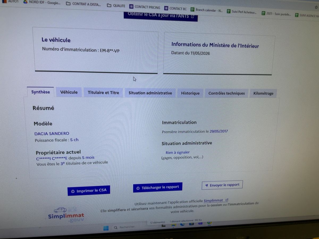The height and width of the screenshot is (239, 319).
Task: Open the CONTACT PRICING bookmark
Action: coord(145,7)
